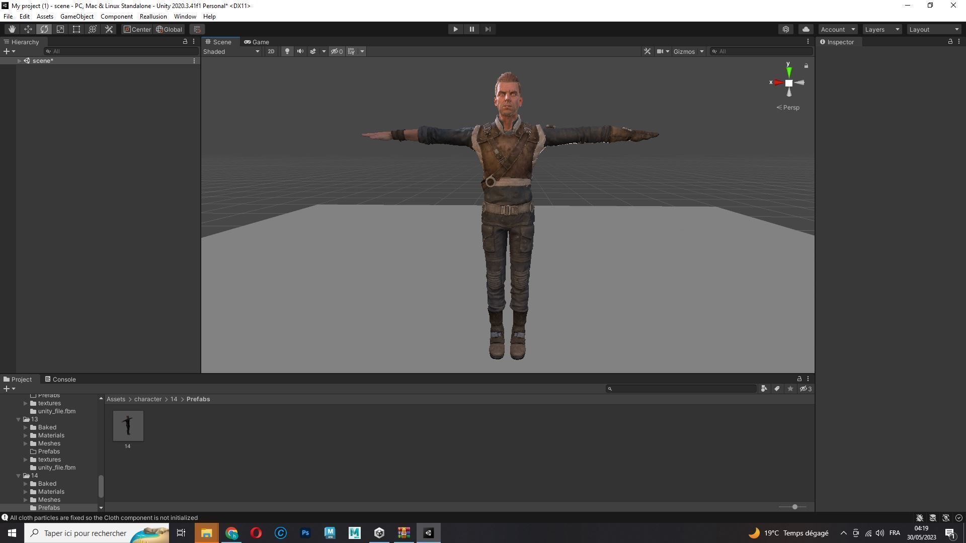
Task: Open the GameObject menu
Action: tap(76, 17)
